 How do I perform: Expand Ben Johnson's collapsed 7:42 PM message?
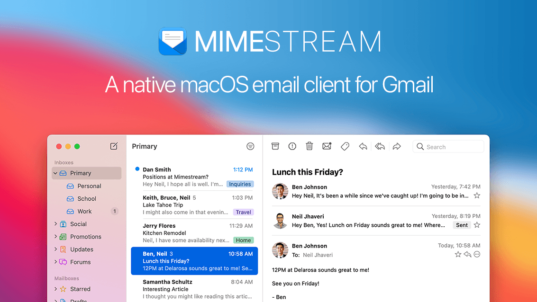tap(376, 191)
